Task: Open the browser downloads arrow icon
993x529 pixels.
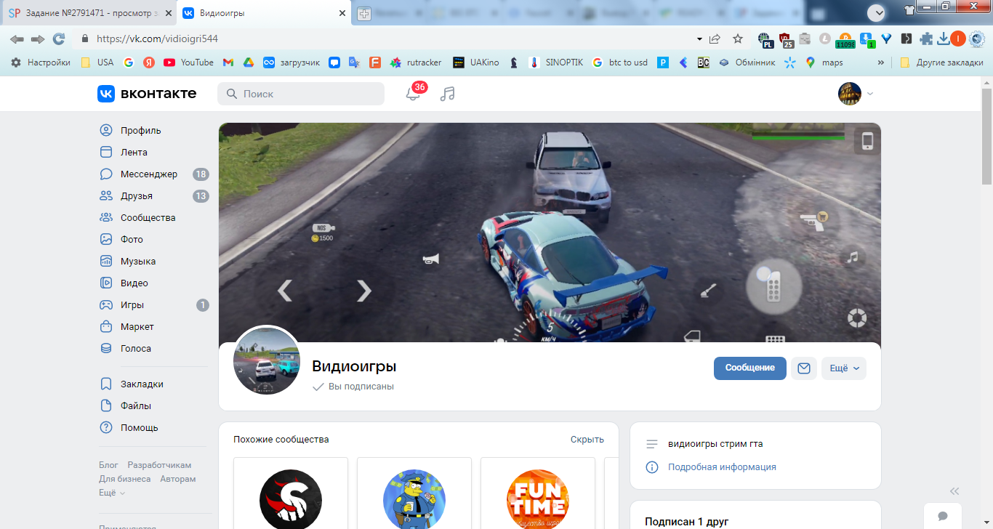Action: pyautogui.click(x=944, y=39)
